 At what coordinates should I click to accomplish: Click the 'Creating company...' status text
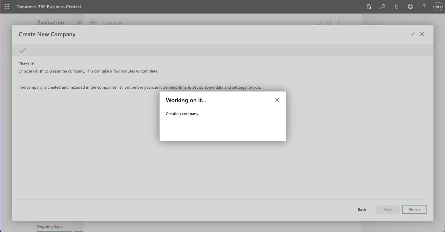point(183,114)
